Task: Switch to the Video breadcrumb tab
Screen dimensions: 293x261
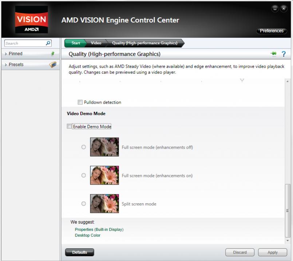Action: (96, 43)
